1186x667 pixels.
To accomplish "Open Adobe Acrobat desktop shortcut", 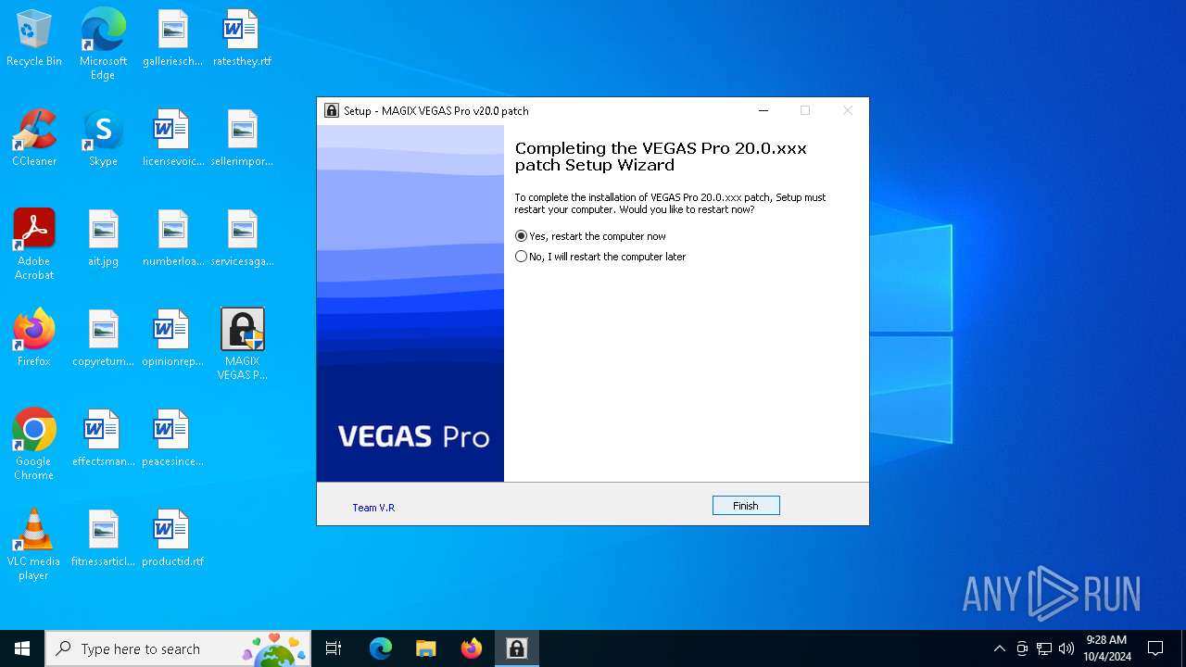I will 34,245.
